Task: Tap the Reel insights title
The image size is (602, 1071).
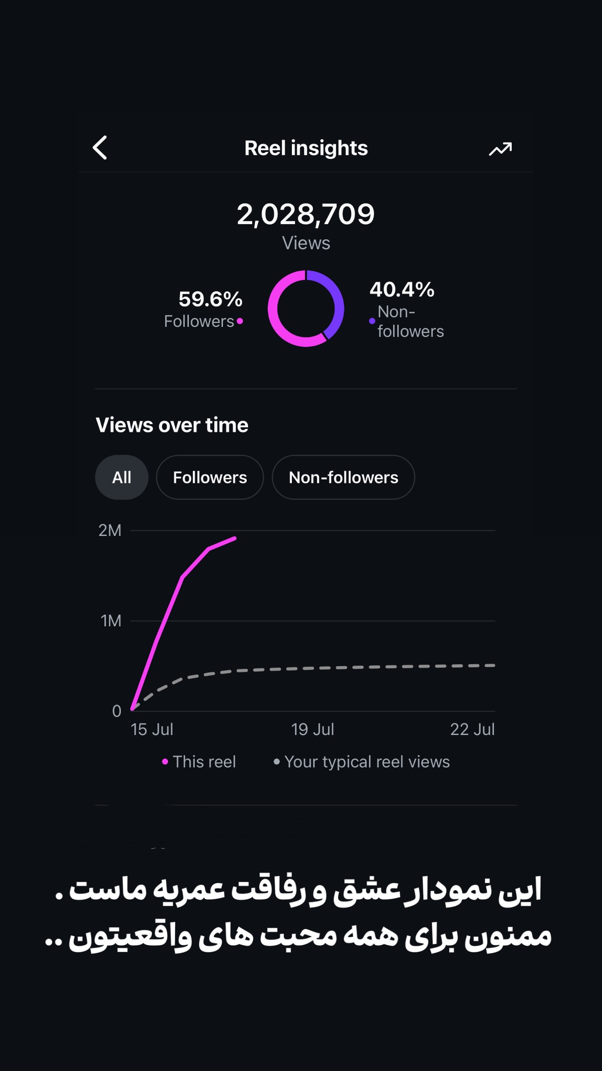Action: [x=306, y=148]
